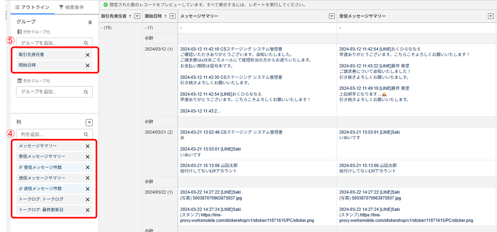Open the 列 section dropdown menu
This screenshot has height=232, width=497.
(89, 123)
